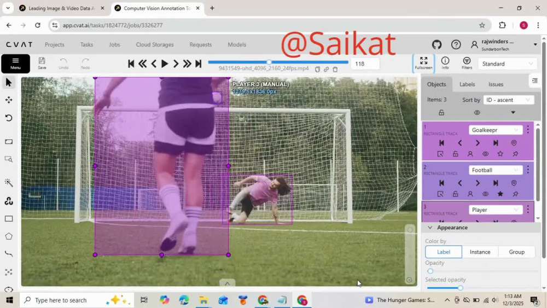
Task: Open the Projects page
Action: 54,45
